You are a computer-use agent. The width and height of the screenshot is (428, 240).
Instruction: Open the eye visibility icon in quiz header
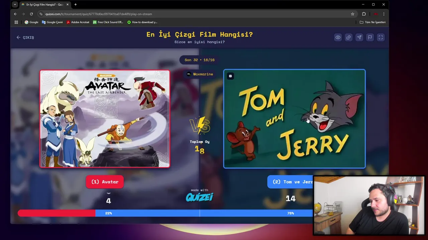[338, 37]
